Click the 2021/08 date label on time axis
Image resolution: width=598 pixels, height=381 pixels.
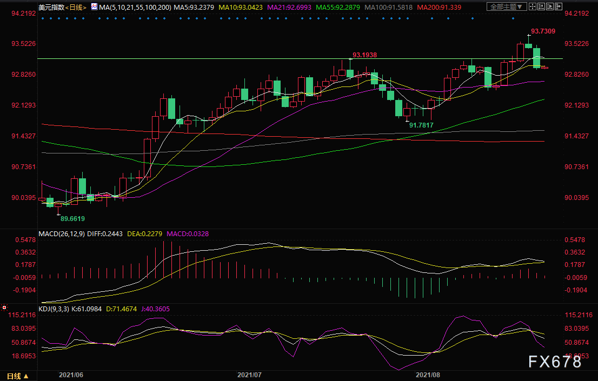(428, 374)
